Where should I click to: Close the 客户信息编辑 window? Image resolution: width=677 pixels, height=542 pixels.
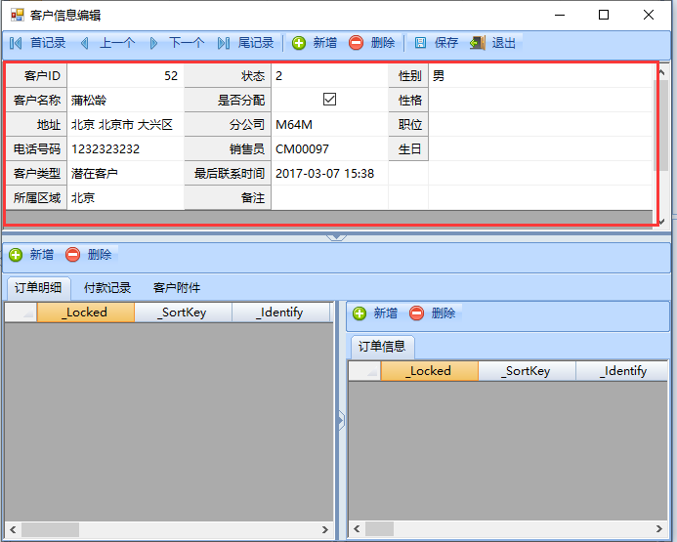649,15
